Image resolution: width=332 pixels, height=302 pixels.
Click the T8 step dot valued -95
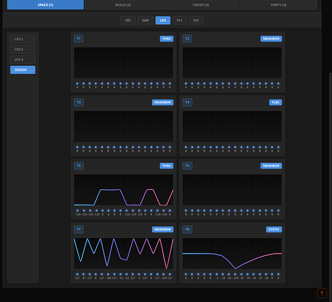(x=241, y=274)
